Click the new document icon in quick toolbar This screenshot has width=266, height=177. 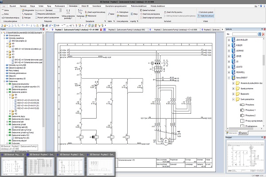pyautogui.click(x=2, y=26)
